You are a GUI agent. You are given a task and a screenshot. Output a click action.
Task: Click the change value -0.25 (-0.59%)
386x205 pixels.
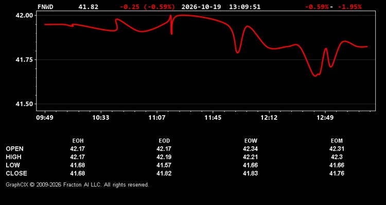coord(147,7)
